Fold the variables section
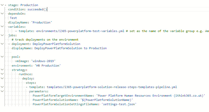 [x=2, y=27]
